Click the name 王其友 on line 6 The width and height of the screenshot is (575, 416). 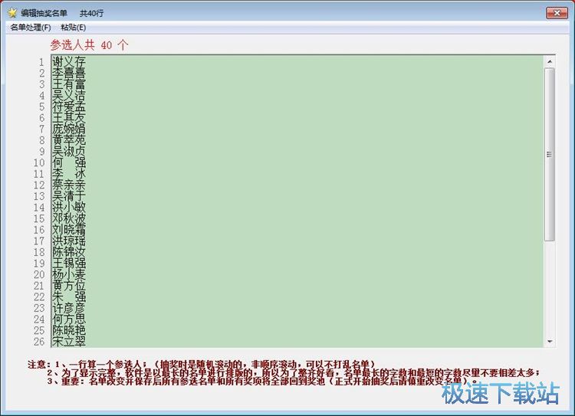tap(69, 118)
